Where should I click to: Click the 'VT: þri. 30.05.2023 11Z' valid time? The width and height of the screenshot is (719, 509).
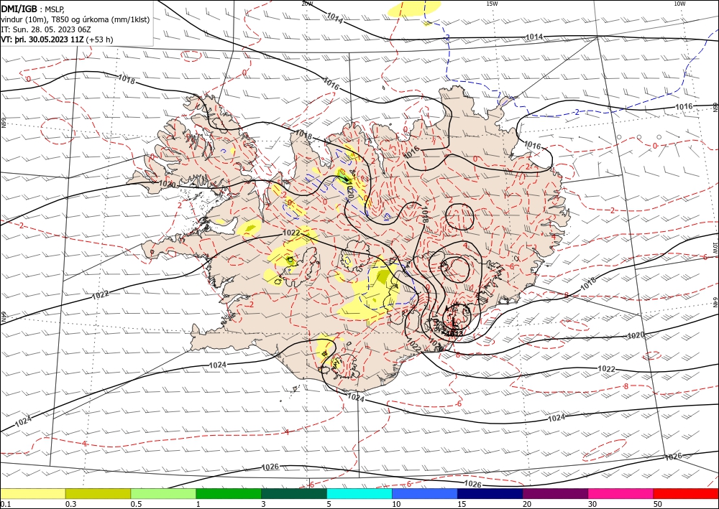(42, 39)
